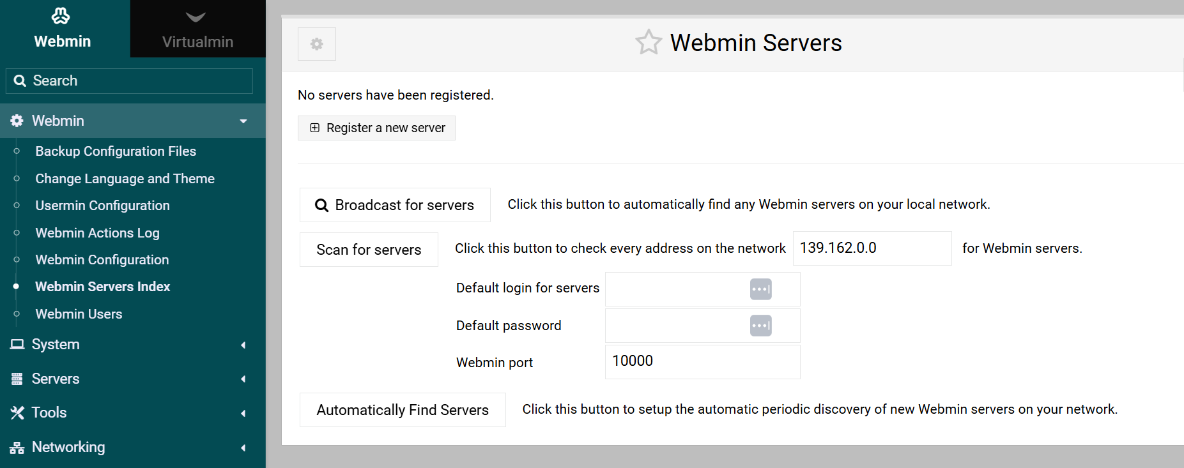Click password manager icon in default password field
The image size is (1184, 468).
click(x=760, y=326)
